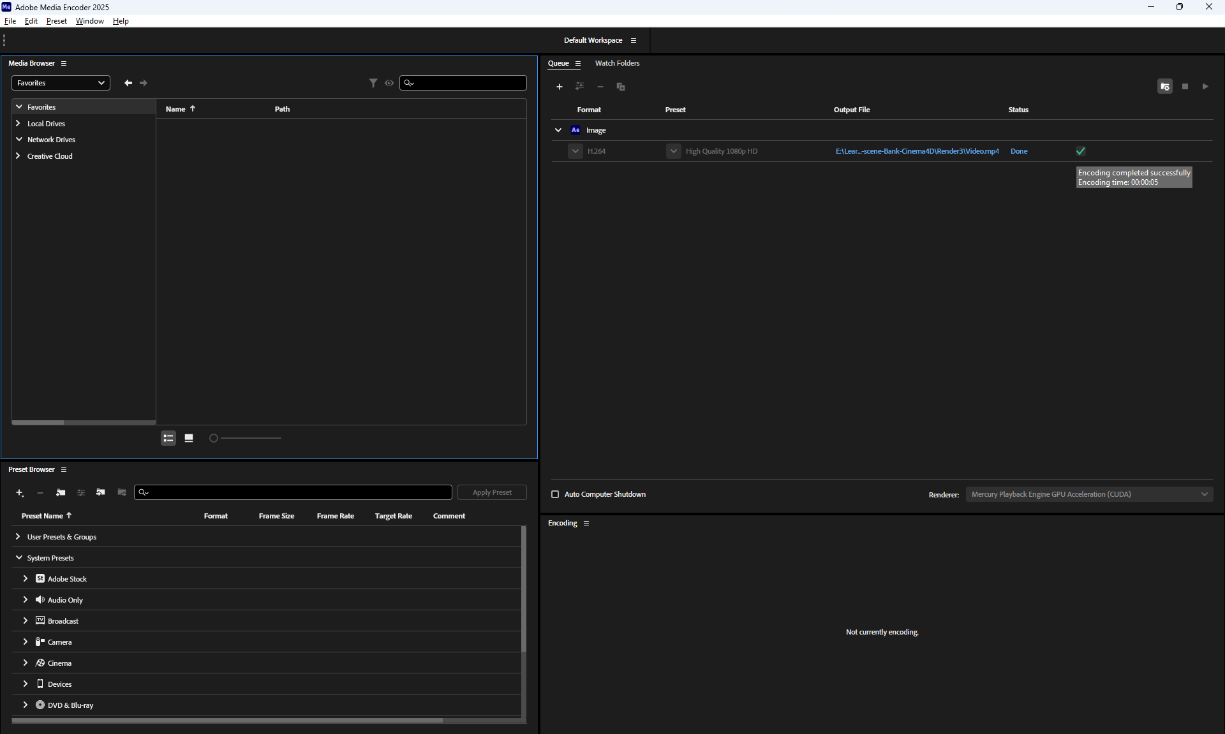Click the Duplicate icon in Queue toolbar
Viewport: 1225px width, 734px height.
tap(621, 87)
